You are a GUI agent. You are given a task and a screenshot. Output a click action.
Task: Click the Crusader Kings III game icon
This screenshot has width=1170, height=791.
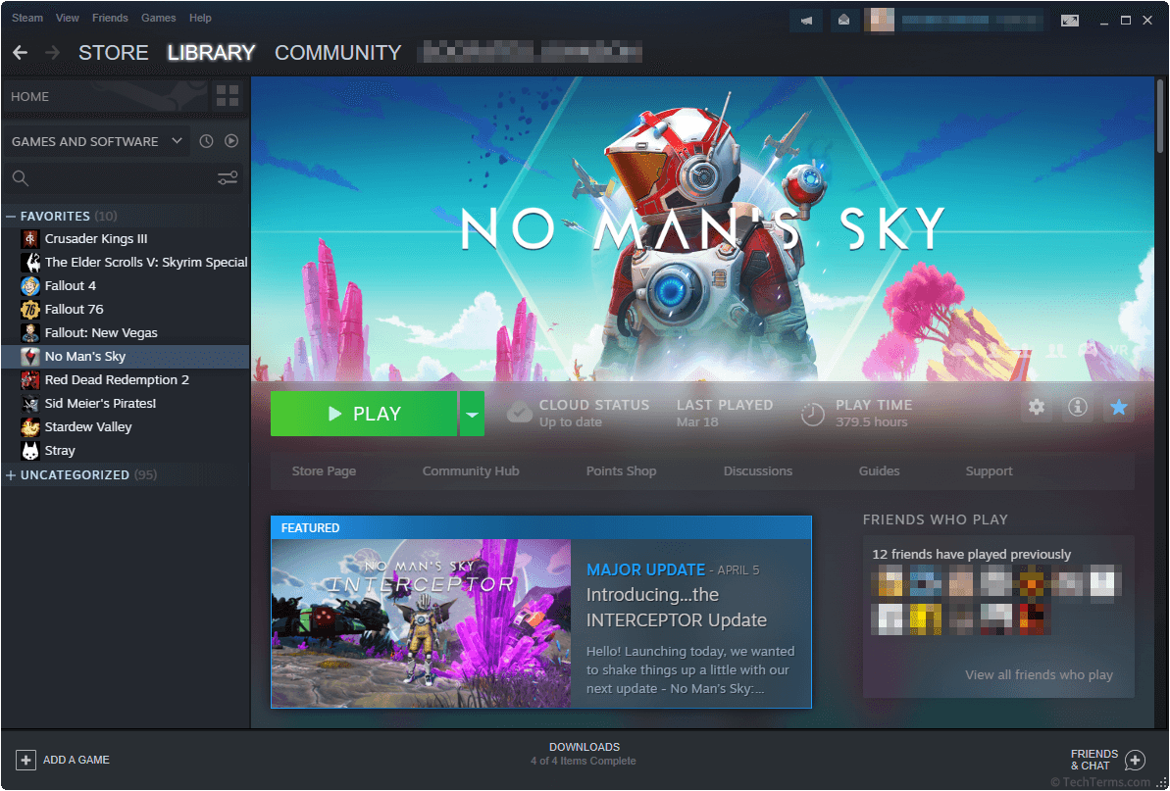[30, 238]
